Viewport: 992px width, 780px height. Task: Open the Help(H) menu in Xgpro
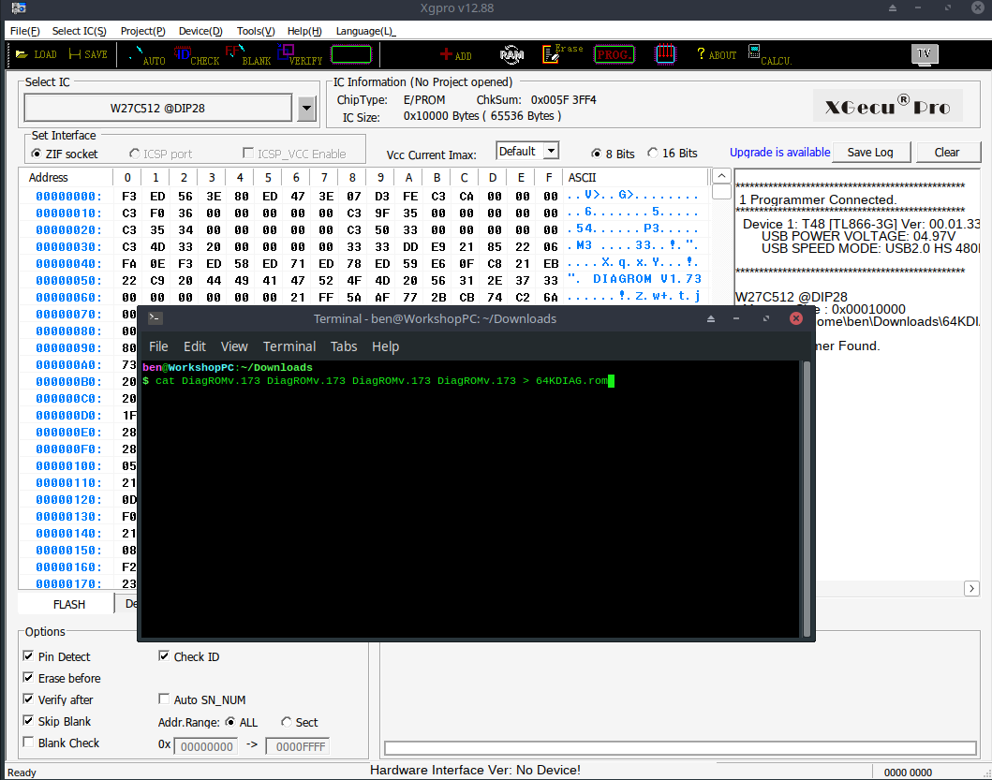(304, 31)
